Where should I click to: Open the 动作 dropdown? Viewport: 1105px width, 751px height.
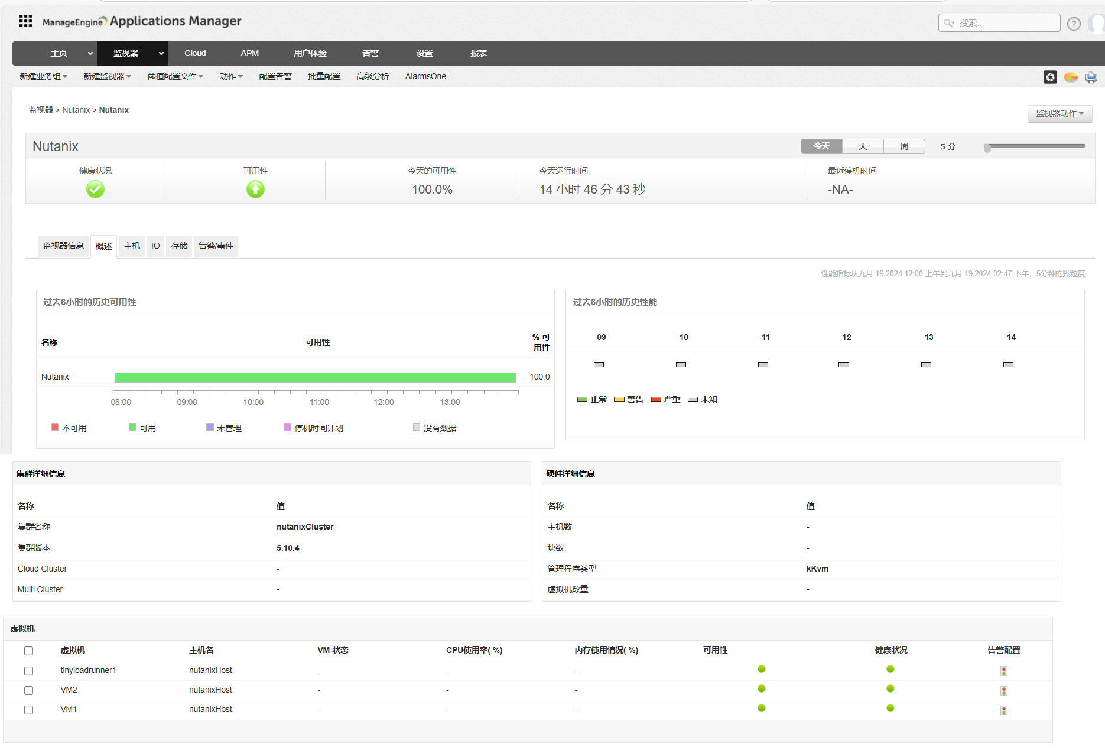click(x=231, y=76)
